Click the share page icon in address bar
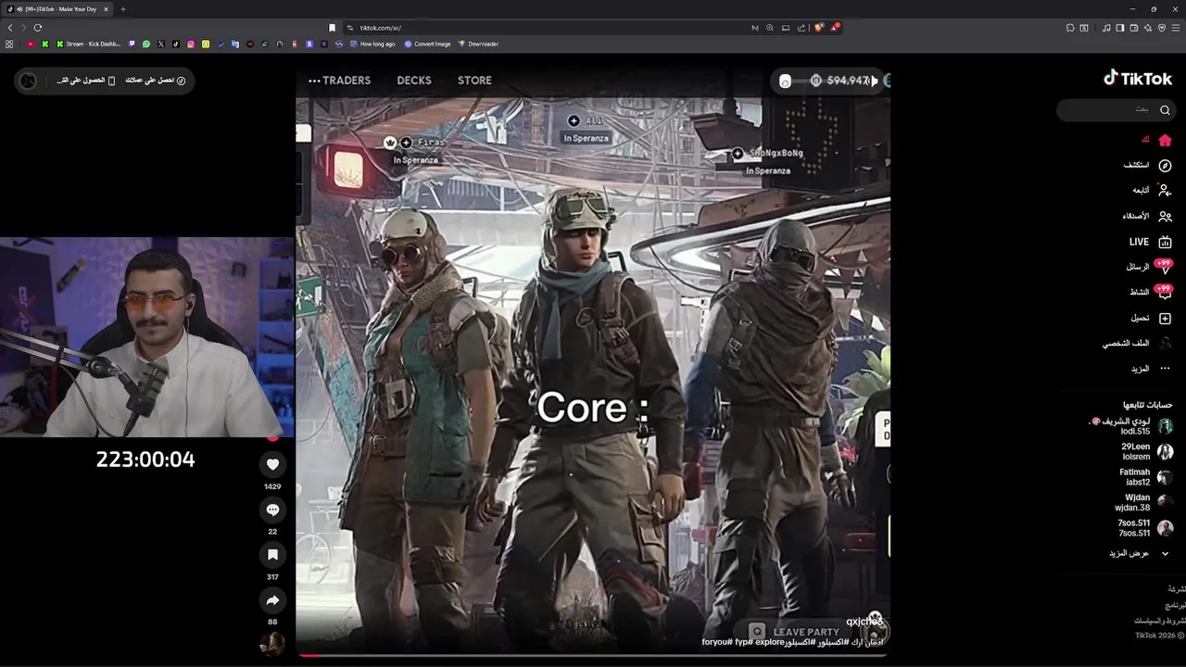Image resolution: width=1186 pixels, height=667 pixels. coord(801,28)
